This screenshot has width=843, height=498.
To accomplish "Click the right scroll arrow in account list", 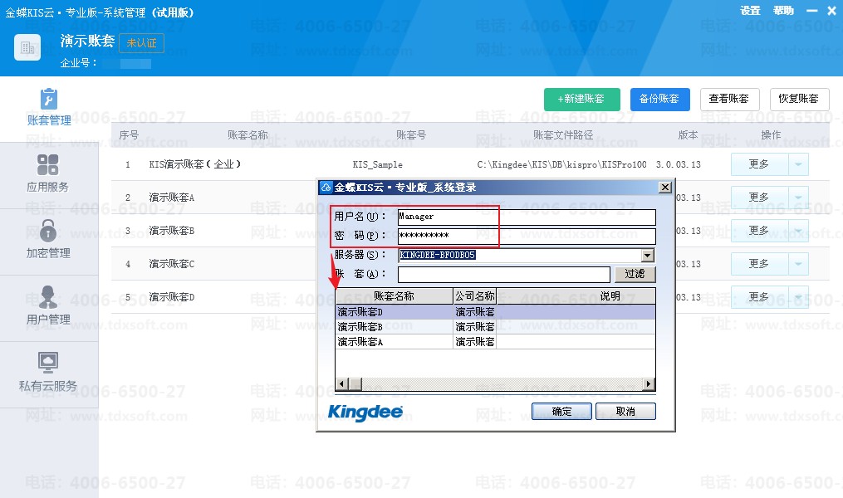I will click(x=649, y=384).
